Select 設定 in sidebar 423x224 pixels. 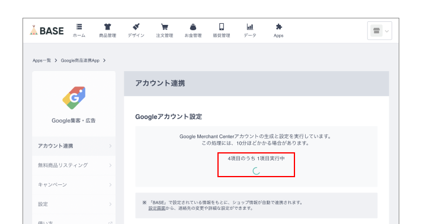(x=73, y=204)
